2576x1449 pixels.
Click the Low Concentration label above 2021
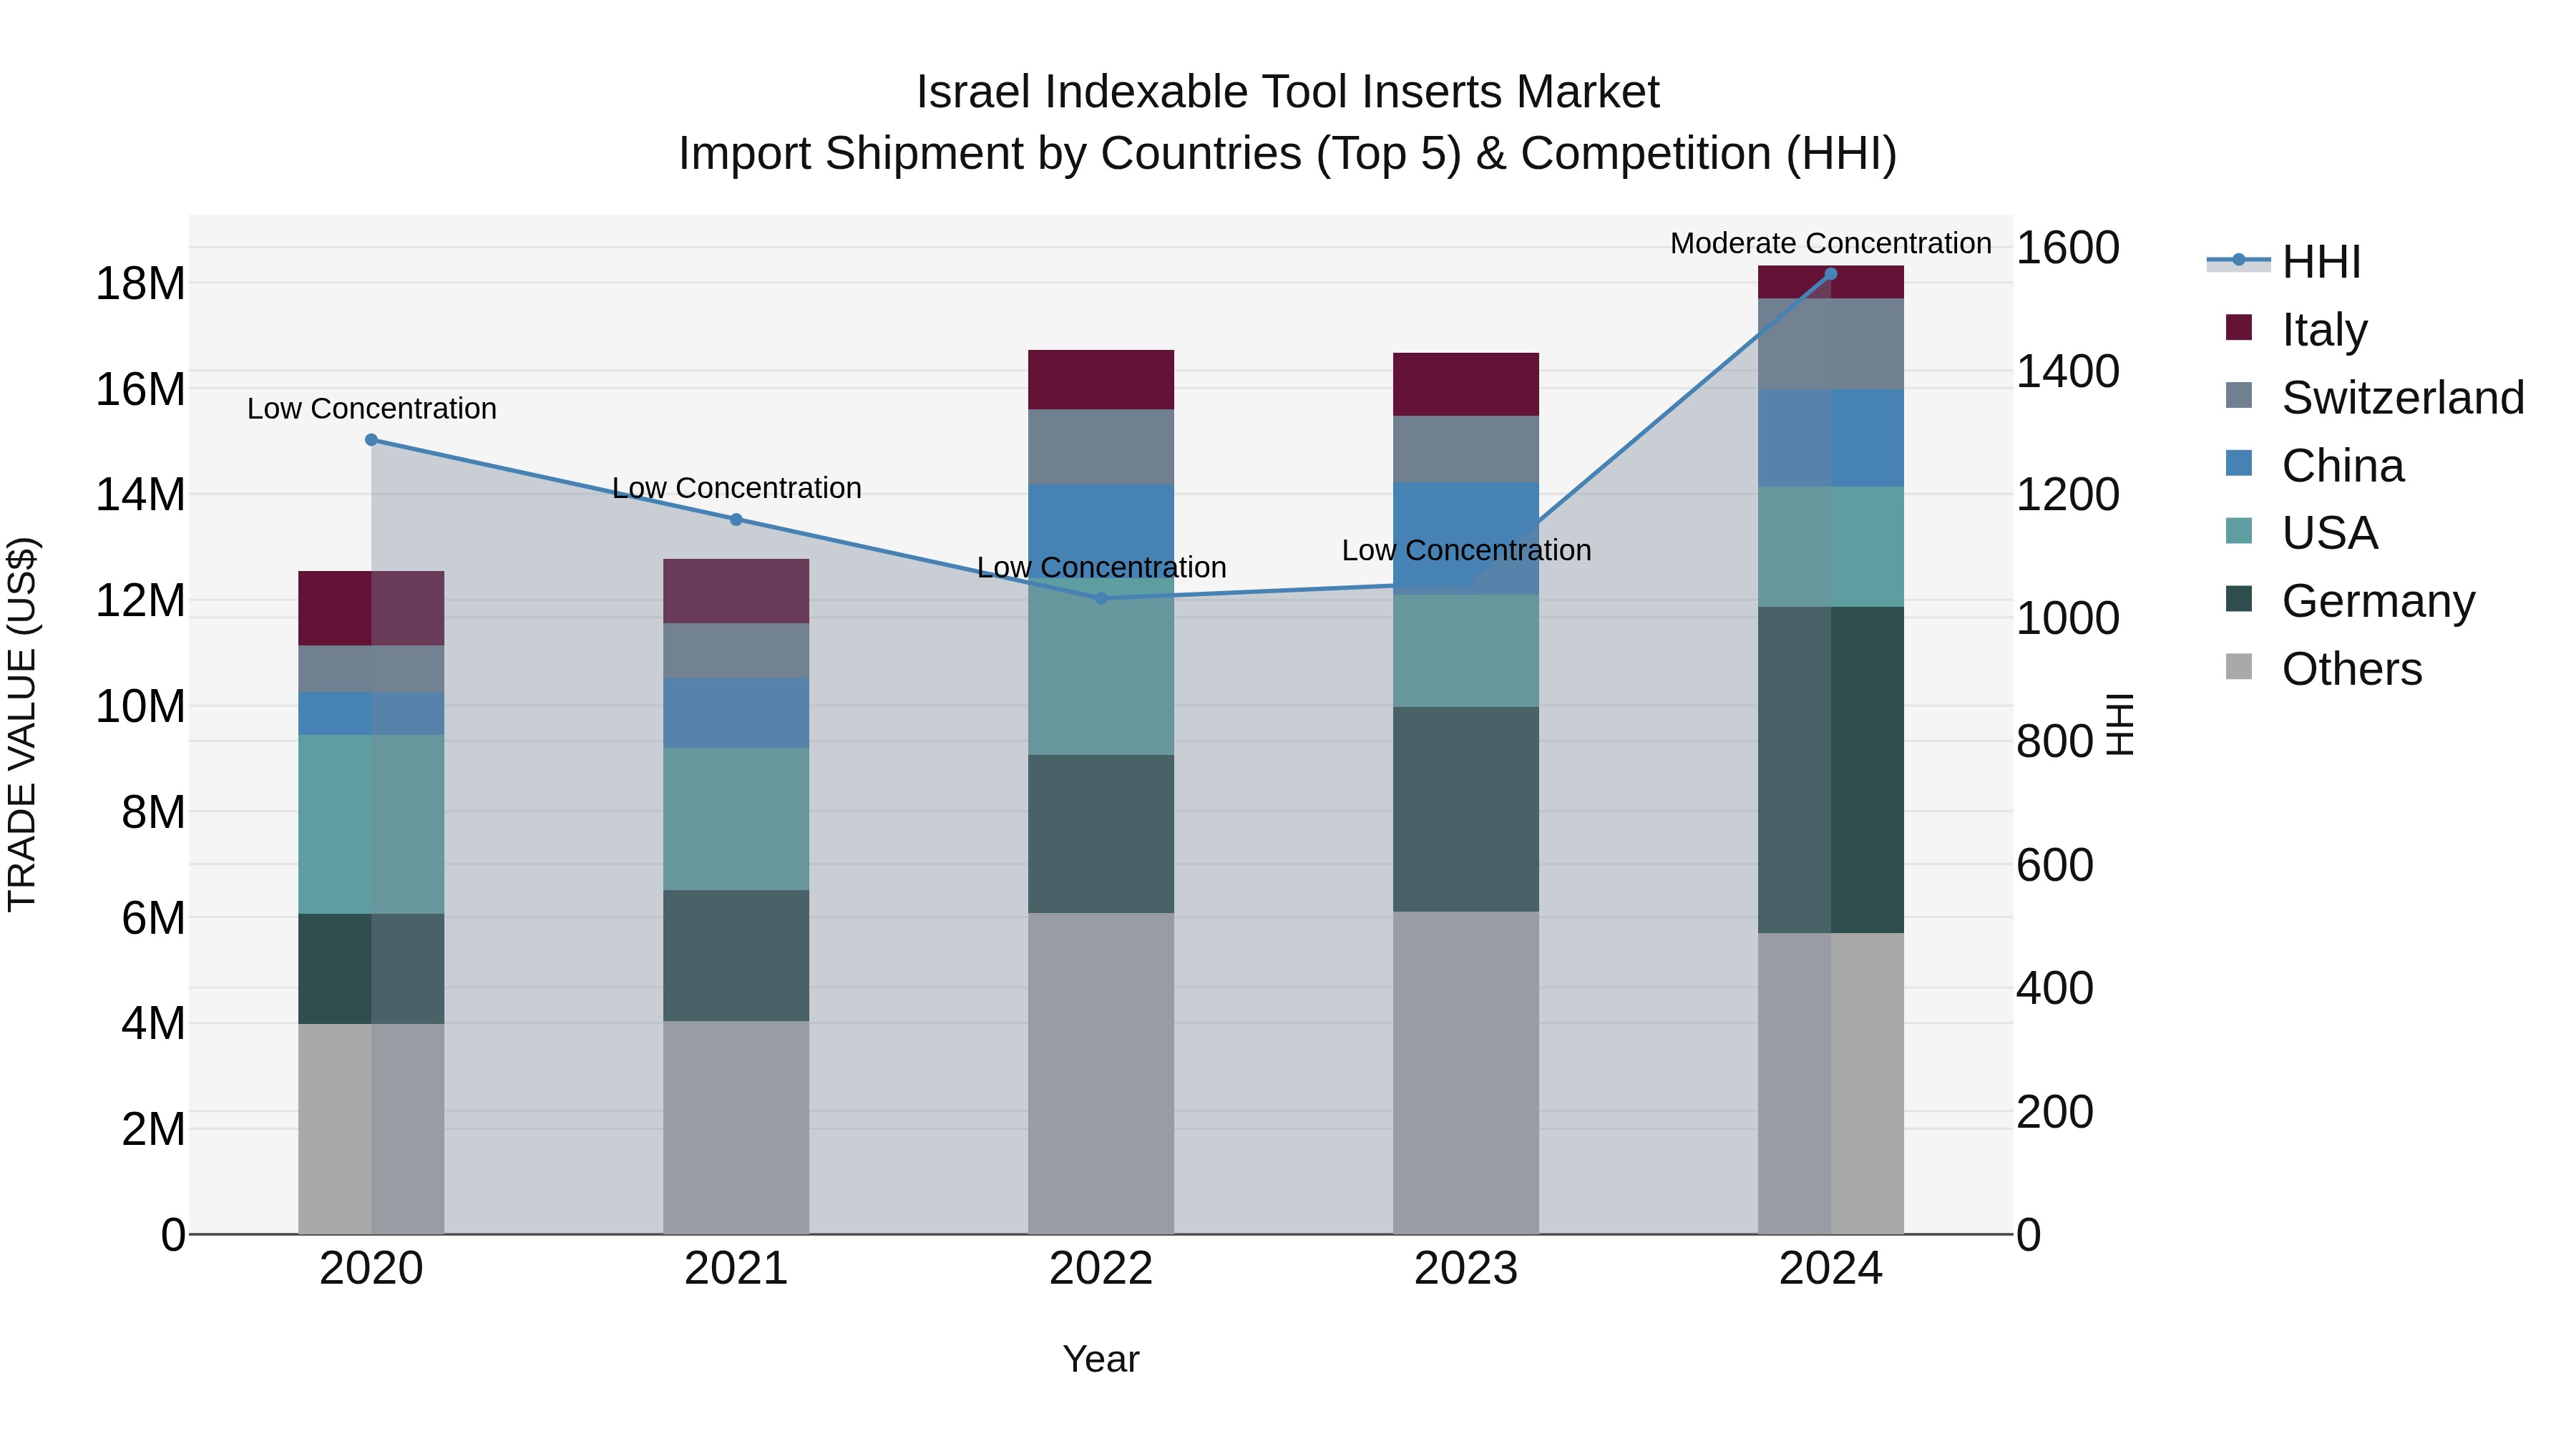(736, 488)
